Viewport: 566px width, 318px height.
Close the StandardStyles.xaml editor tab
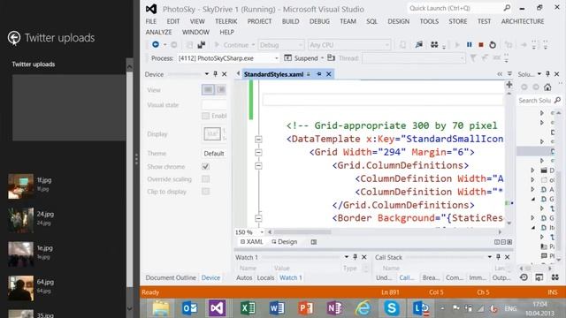[328, 74]
